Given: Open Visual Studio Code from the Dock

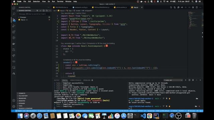Looking at the screenshot, I should 143,116.
